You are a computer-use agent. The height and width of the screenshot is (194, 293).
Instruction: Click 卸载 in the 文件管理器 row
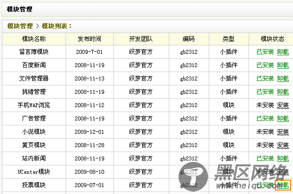point(283,78)
